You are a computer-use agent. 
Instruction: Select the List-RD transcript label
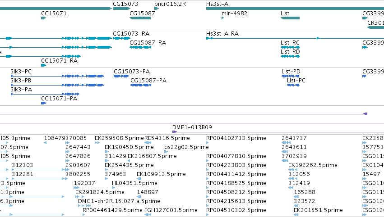290,52
